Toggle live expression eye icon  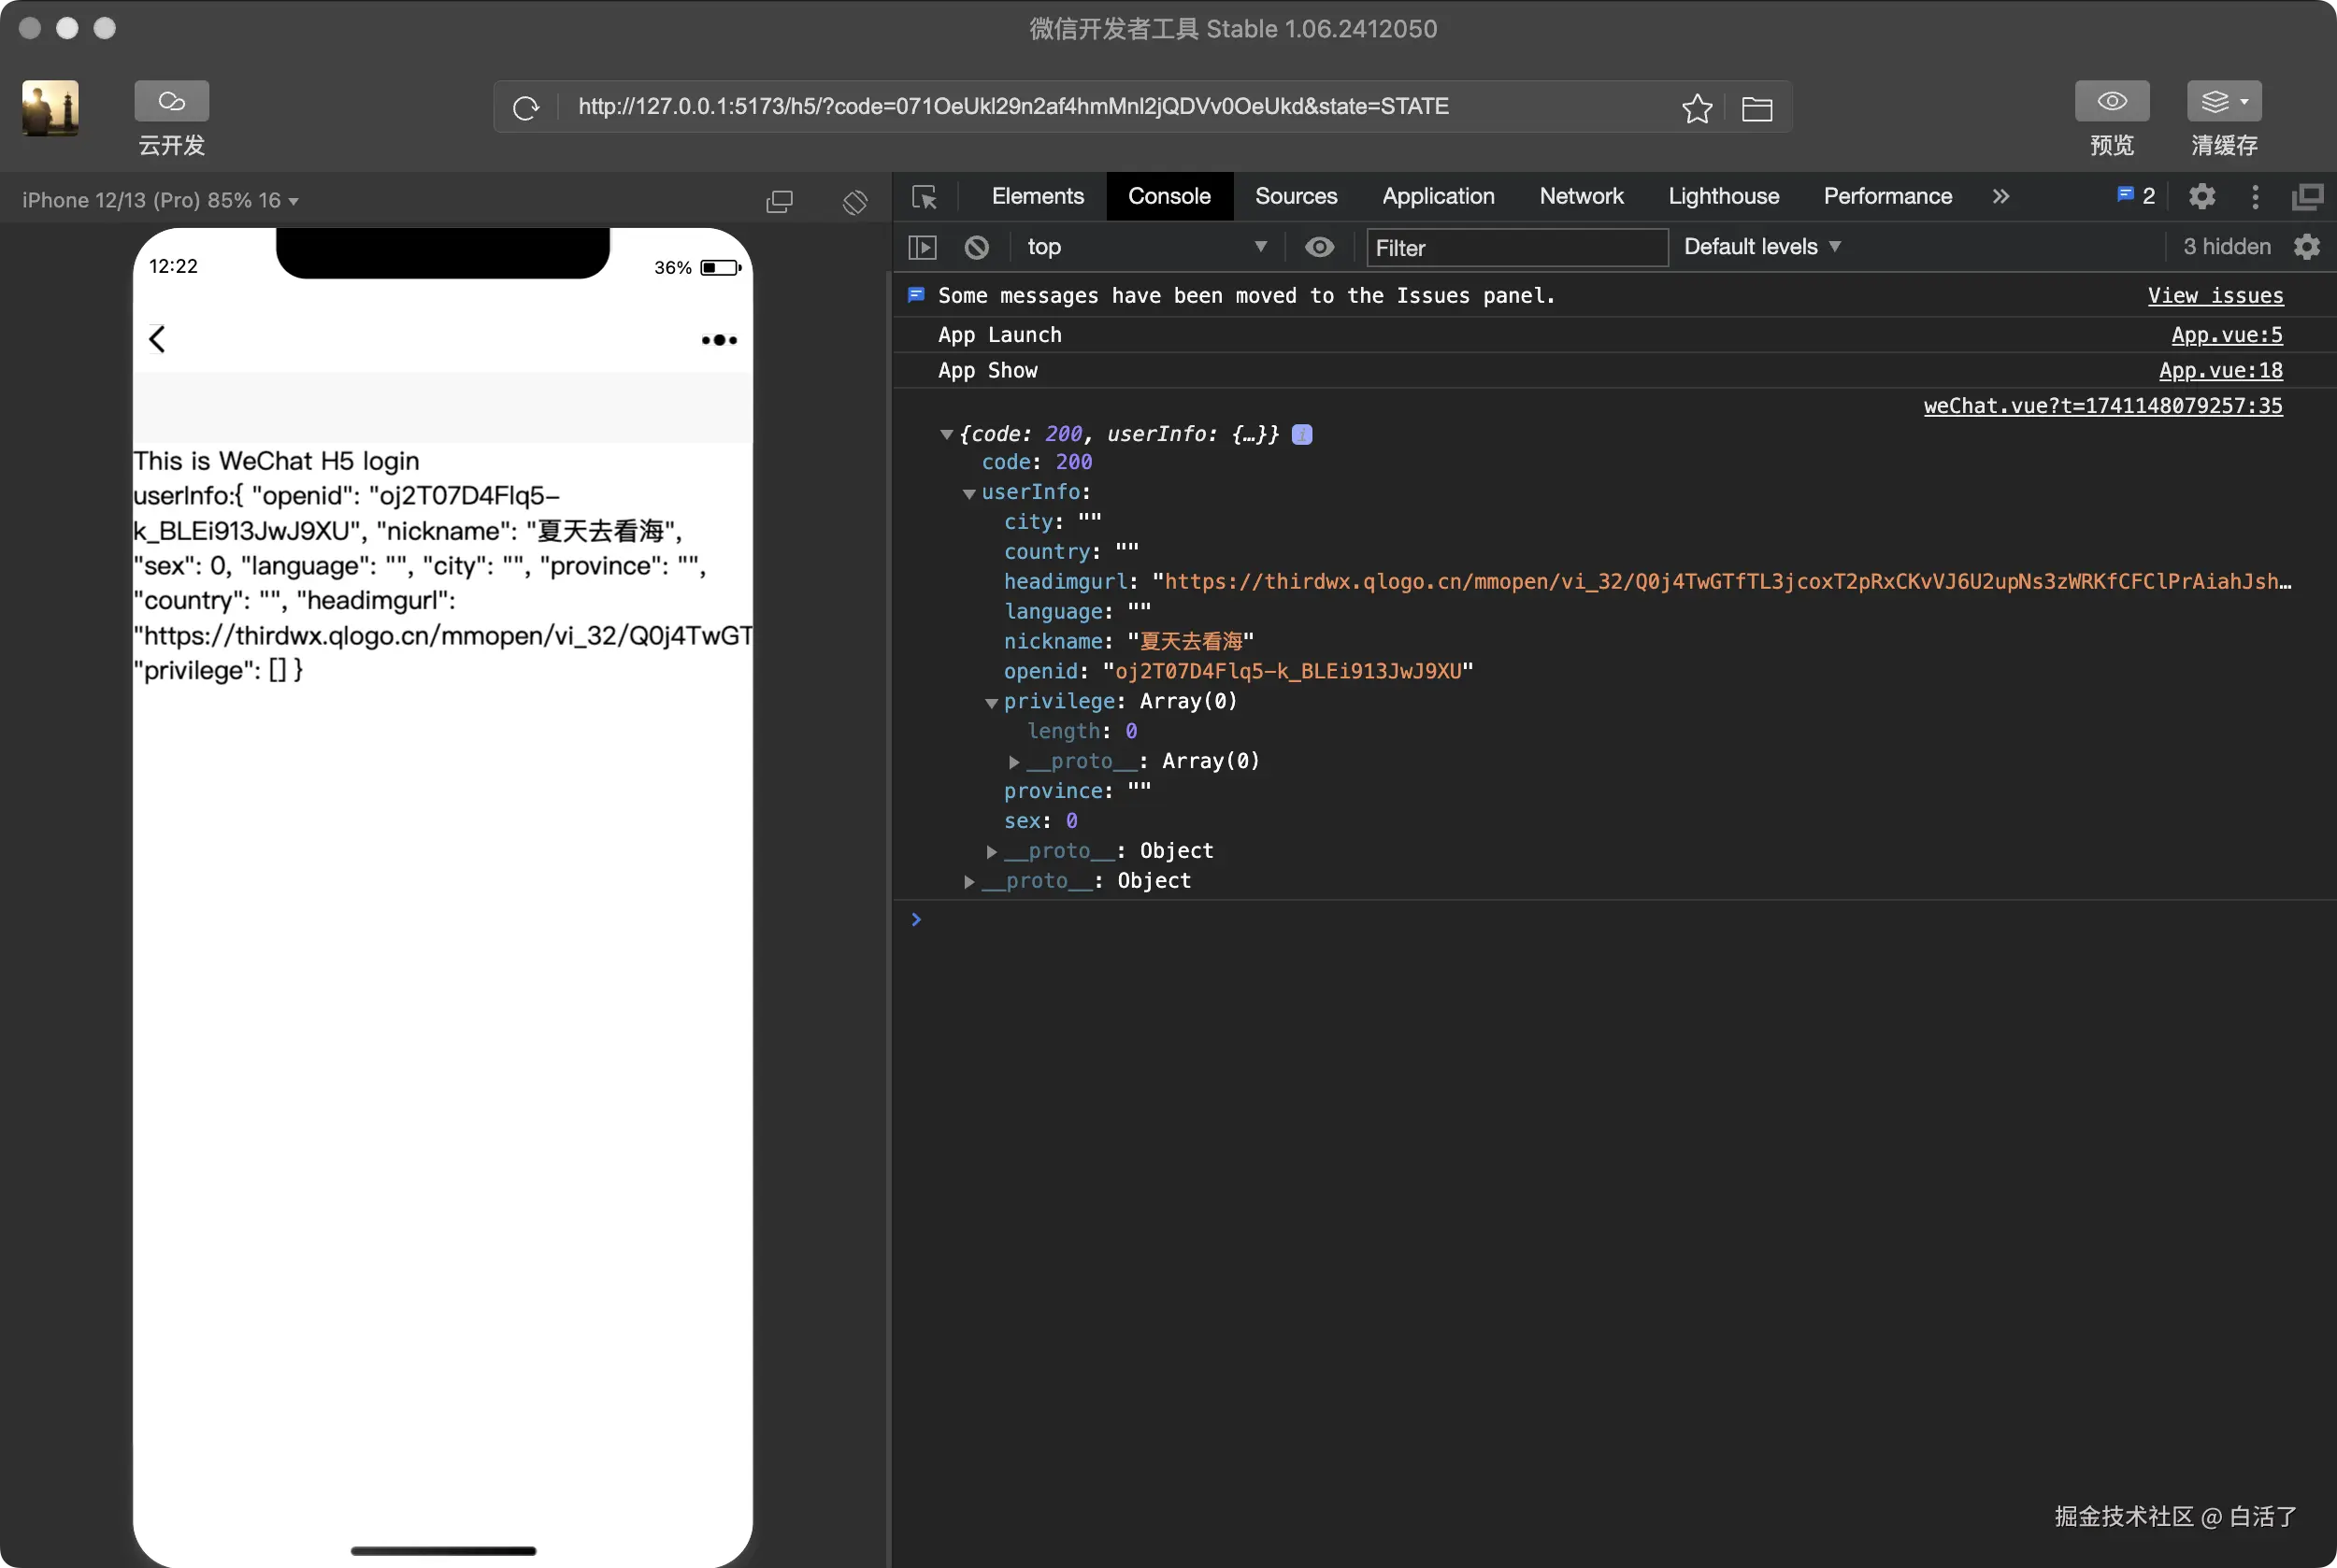point(1320,247)
